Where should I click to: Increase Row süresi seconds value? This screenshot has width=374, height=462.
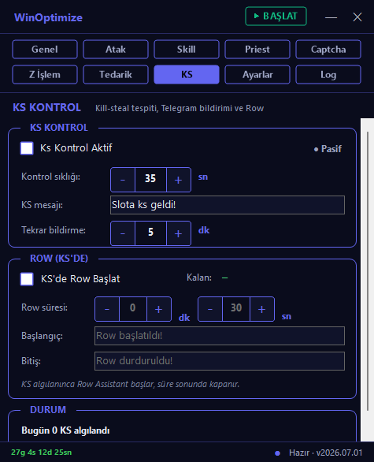pos(262,309)
